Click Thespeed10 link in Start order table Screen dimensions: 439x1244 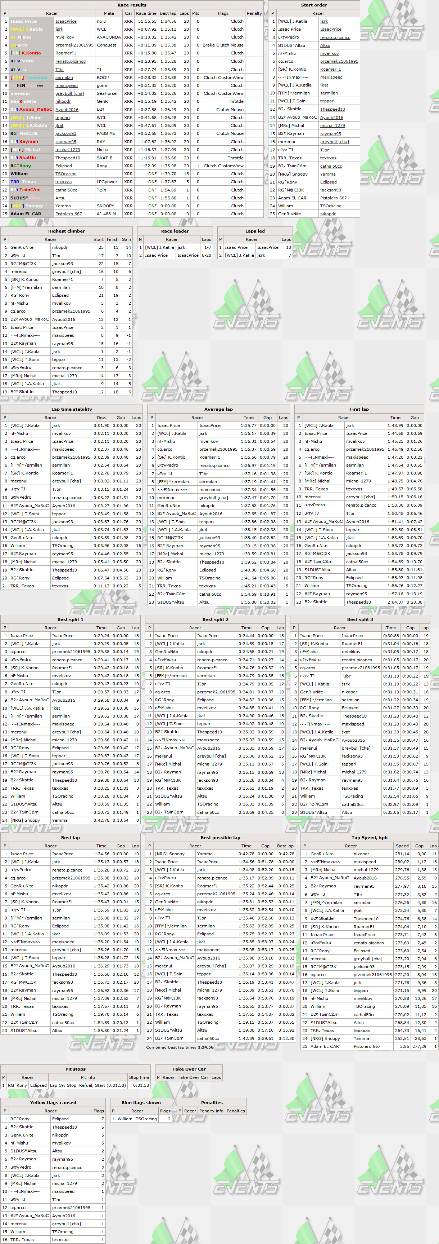coord(332,110)
